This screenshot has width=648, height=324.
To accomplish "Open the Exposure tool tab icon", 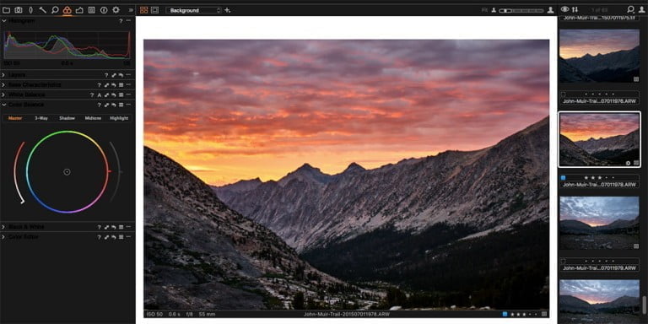I will (x=79, y=10).
